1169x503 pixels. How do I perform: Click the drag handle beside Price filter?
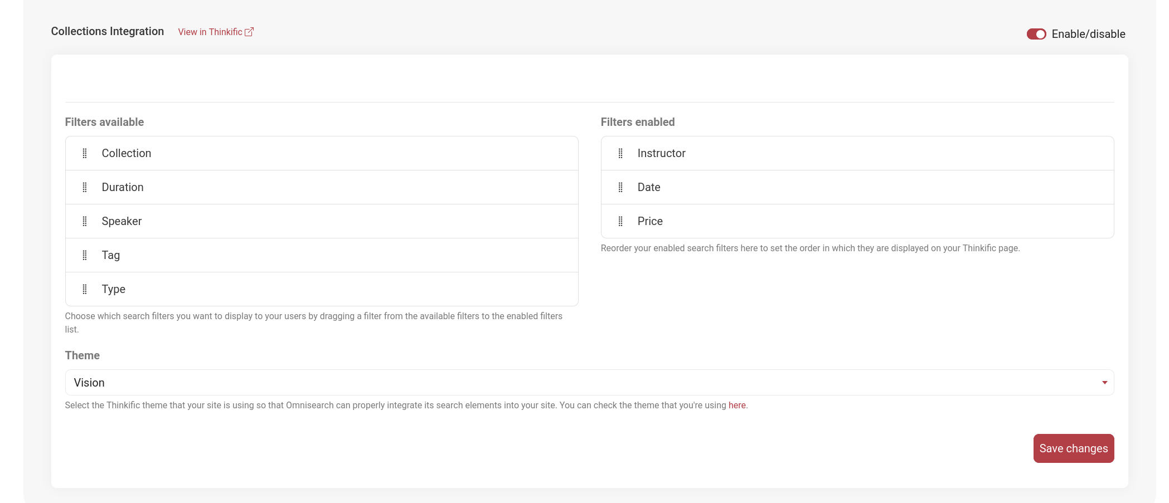point(620,221)
